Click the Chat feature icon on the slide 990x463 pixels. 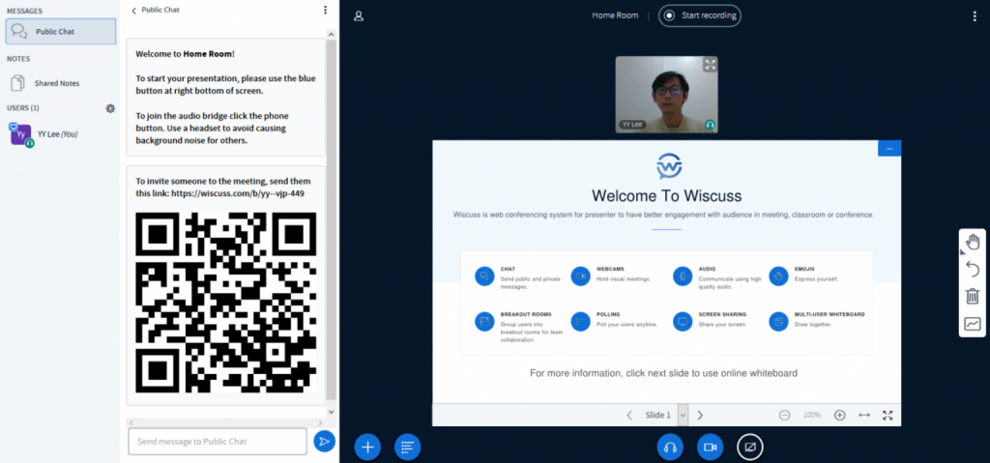coord(485,276)
